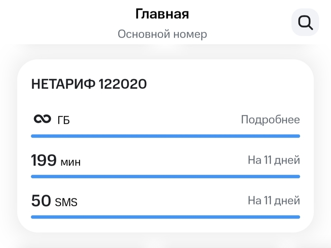Click the "Главная" page title
The height and width of the screenshot is (248, 331).
pos(162,14)
